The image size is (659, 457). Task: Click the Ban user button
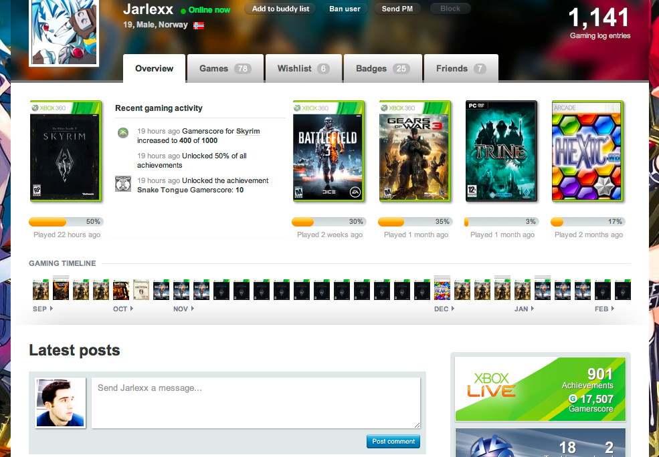[x=345, y=9]
